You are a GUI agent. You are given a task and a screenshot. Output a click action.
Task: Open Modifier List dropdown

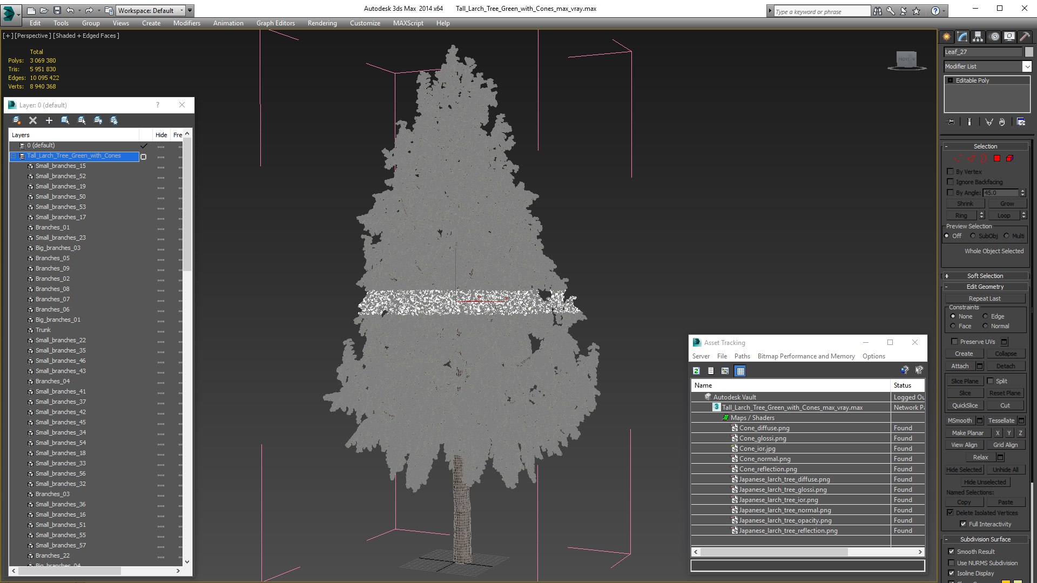(1027, 66)
